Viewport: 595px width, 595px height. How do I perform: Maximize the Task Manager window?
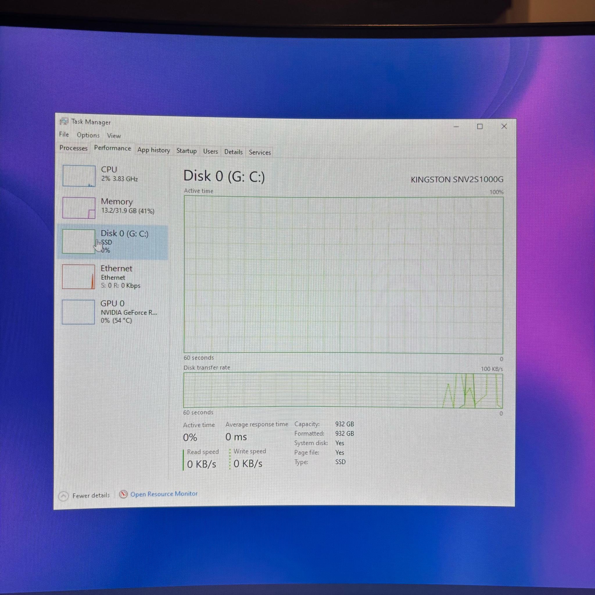(x=480, y=127)
